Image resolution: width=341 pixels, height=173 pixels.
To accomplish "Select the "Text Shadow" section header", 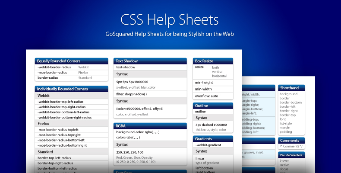I will point(150,61).
